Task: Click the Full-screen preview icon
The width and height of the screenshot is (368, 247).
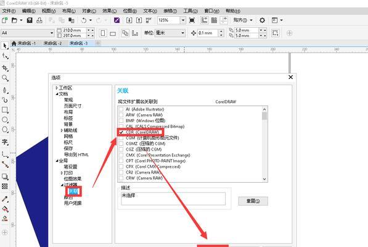Action: pyautogui.click(x=192, y=20)
